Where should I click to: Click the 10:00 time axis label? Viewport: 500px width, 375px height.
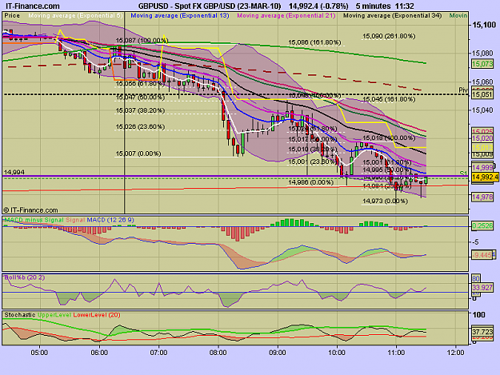click(x=337, y=353)
